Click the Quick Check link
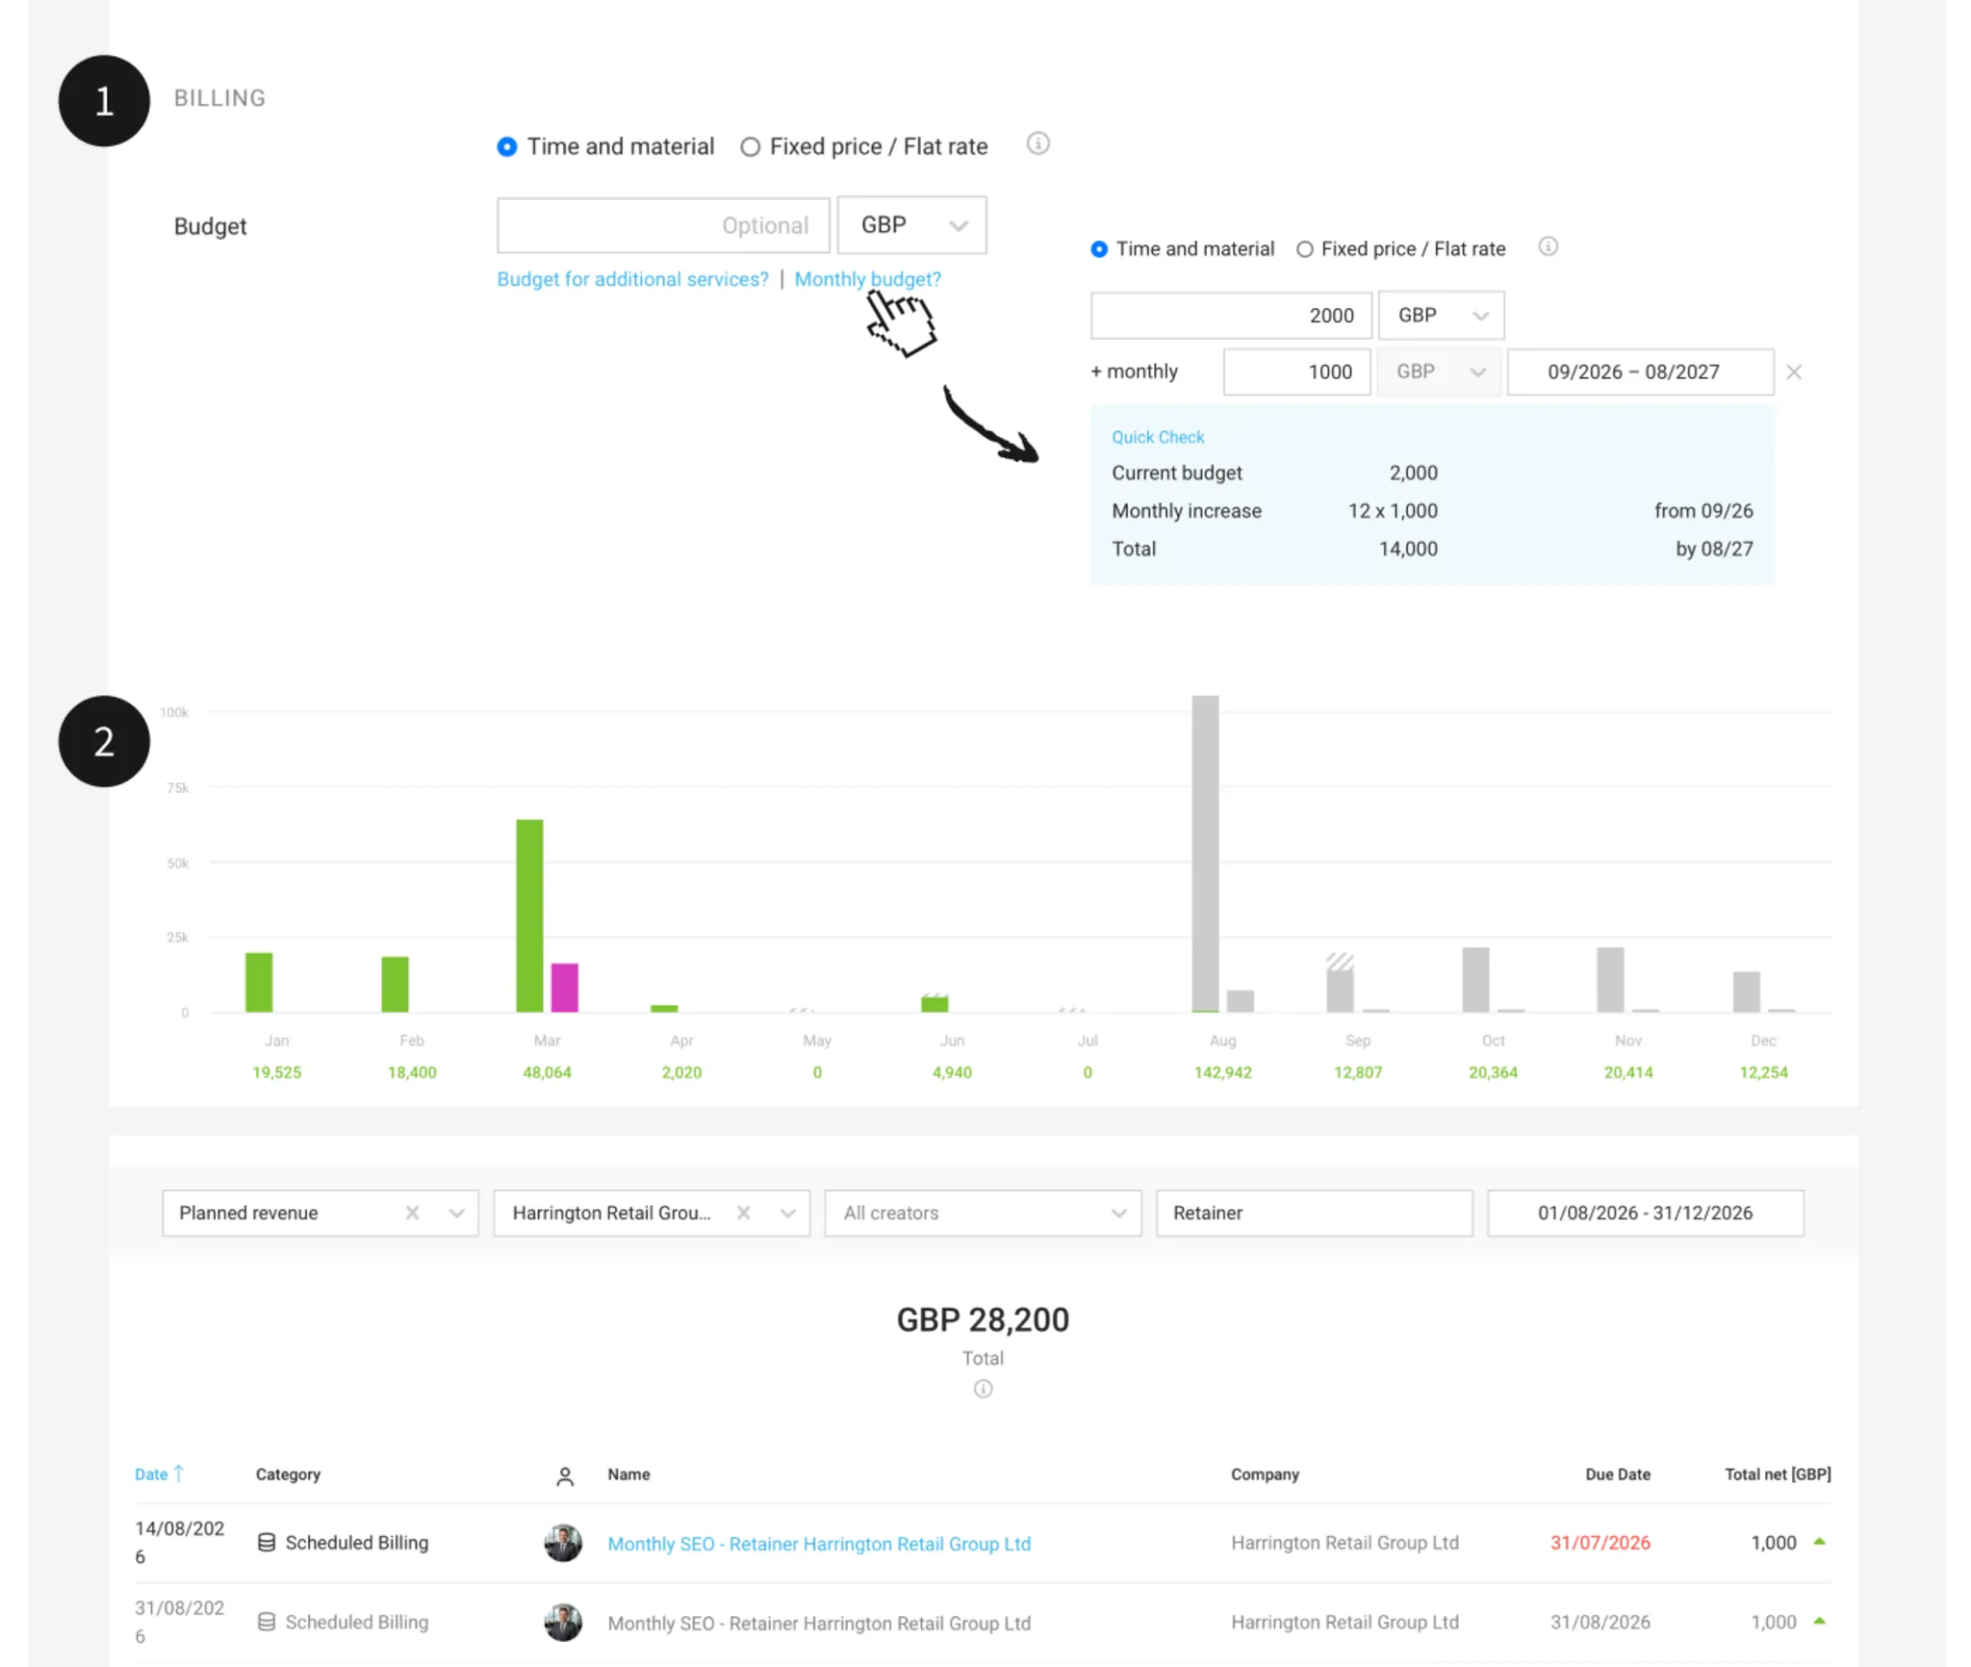The height and width of the screenshot is (1667, 1971). tap(1158, 437)
